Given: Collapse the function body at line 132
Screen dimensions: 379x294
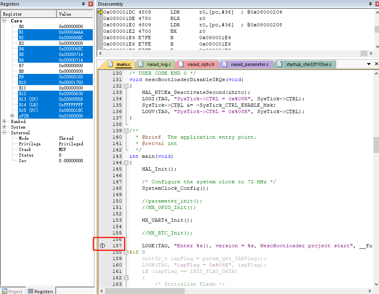Looking at the screenshot, I should point(126,86).
